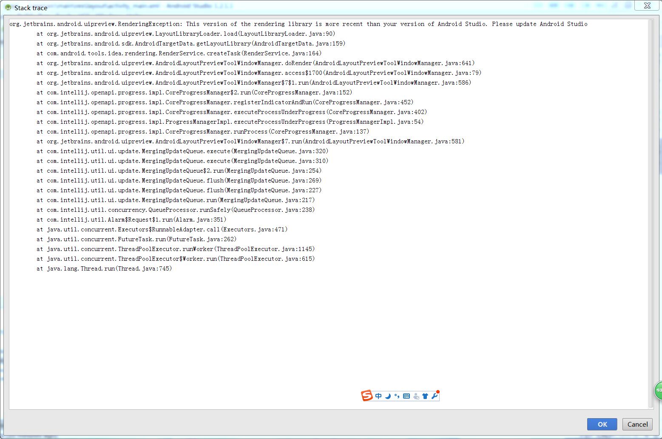This screenshot has height=439, width=662.
Task: Open the soft keyboard icon on the IME bar
Action: click(406, 396)
